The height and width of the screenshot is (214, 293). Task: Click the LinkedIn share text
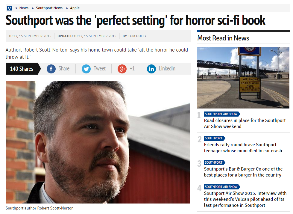(167, 69)
